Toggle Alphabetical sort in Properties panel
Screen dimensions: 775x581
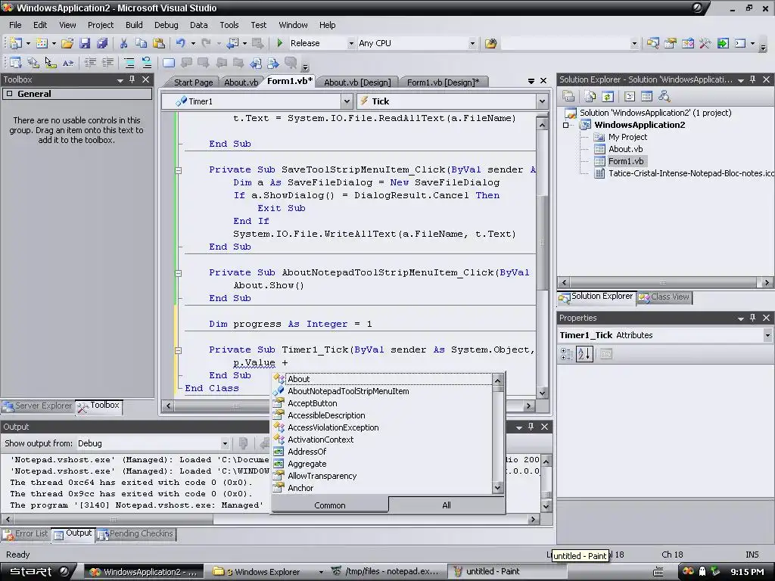click(584, 354)
